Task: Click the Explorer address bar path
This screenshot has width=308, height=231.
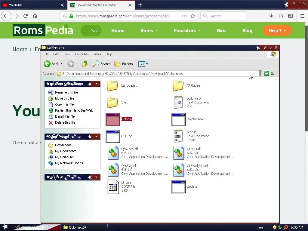Action: point(157,74)
